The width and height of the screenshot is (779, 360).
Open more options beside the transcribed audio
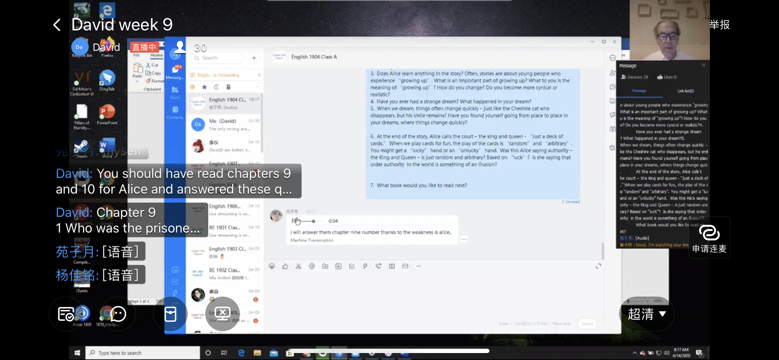point(464,239)
